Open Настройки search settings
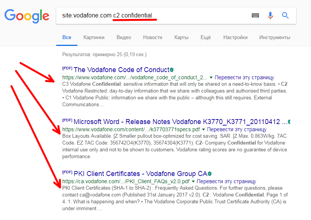 click(x=235, y=38)
